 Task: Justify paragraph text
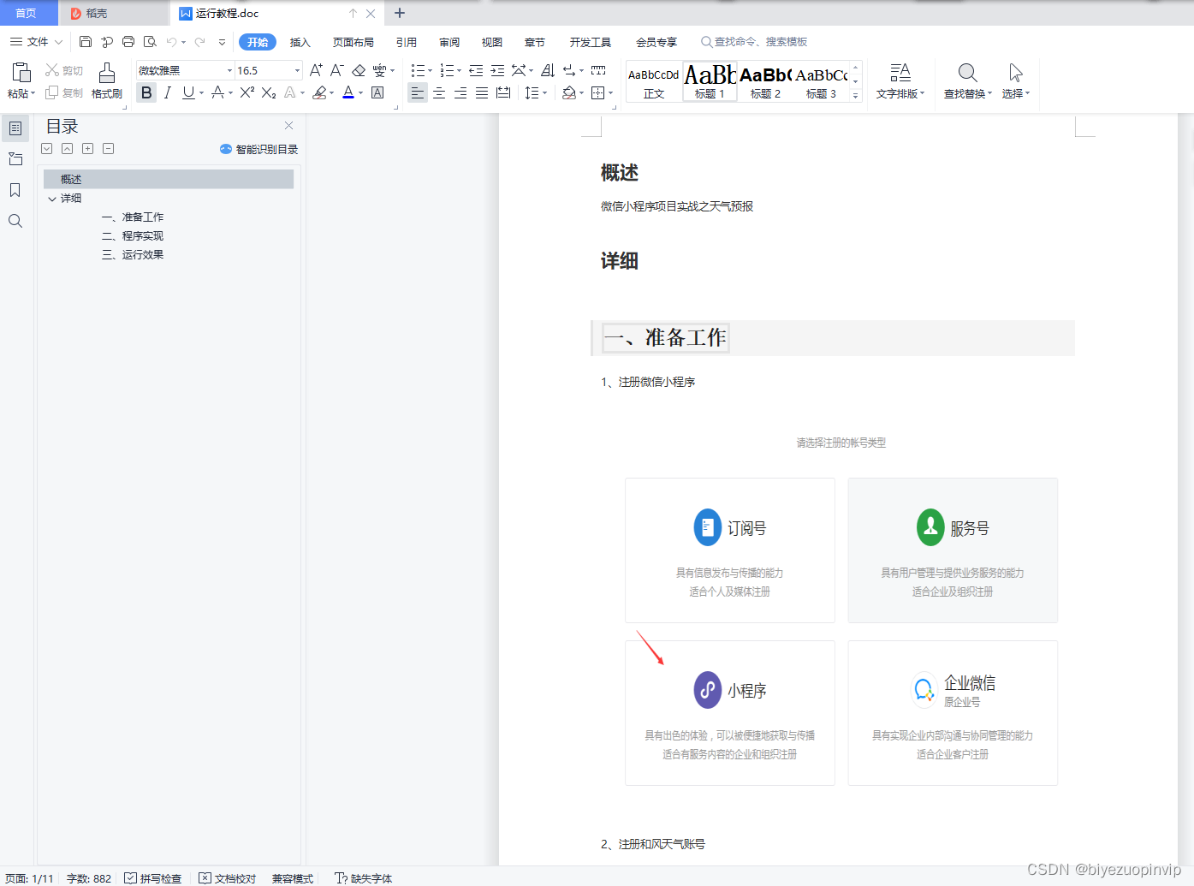[482, 92]
